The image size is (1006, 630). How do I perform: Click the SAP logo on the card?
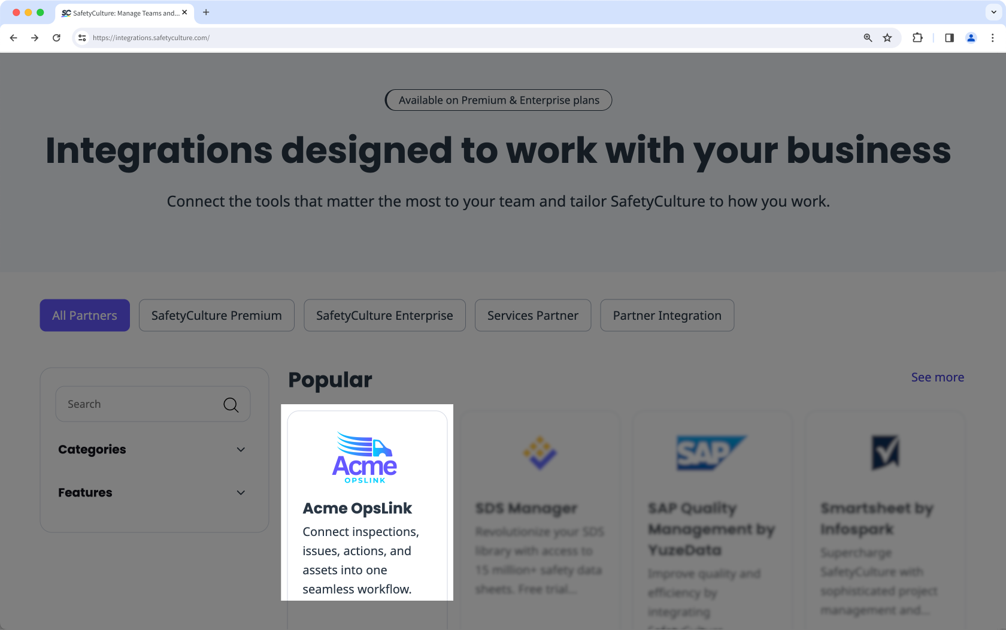coord(711,453)
